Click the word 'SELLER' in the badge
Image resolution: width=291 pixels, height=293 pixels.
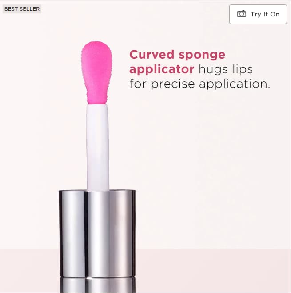(29, 9)
